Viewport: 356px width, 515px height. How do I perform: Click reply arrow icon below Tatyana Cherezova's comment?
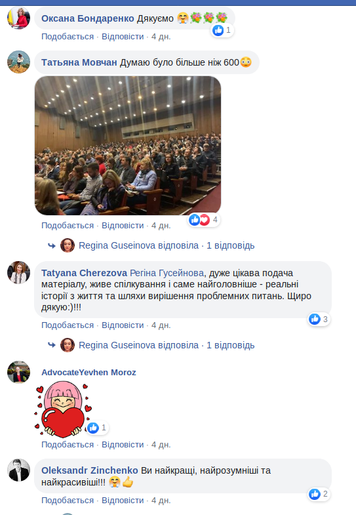tap(52, 345)
